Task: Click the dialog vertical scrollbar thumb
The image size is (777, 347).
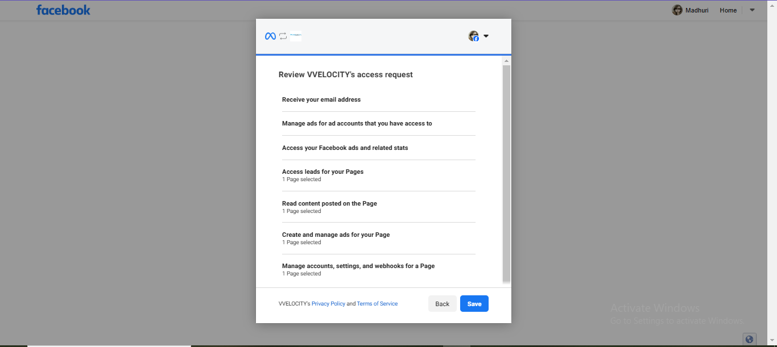Action: pyautogui.click(x=506, y=174)
